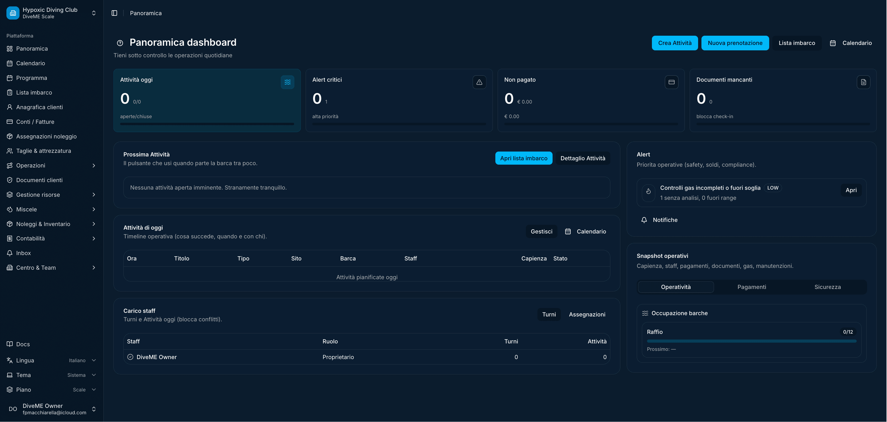The width and height of the screenshot is (887, 422).
Task: Toggle sidebar panel icon next to Panoramica breadcrumb
Action: click(114, 13)
